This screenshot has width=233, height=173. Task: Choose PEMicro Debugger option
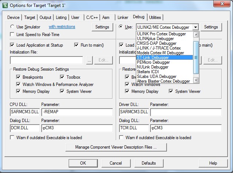pos(164,62)
